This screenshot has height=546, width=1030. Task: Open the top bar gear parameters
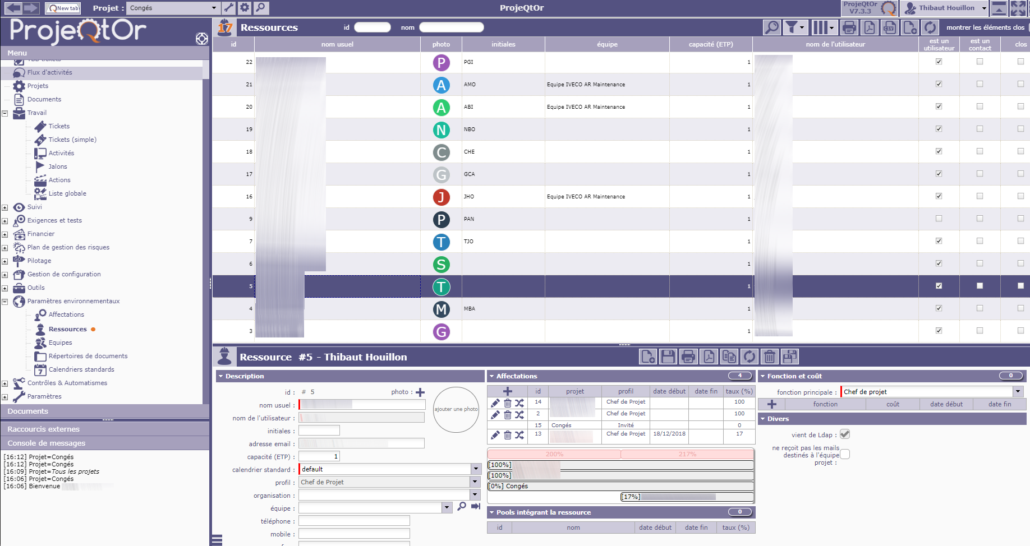tap(245, 8)
